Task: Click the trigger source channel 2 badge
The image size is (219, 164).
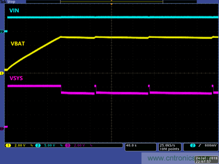Action: click(x=193, y=145)
